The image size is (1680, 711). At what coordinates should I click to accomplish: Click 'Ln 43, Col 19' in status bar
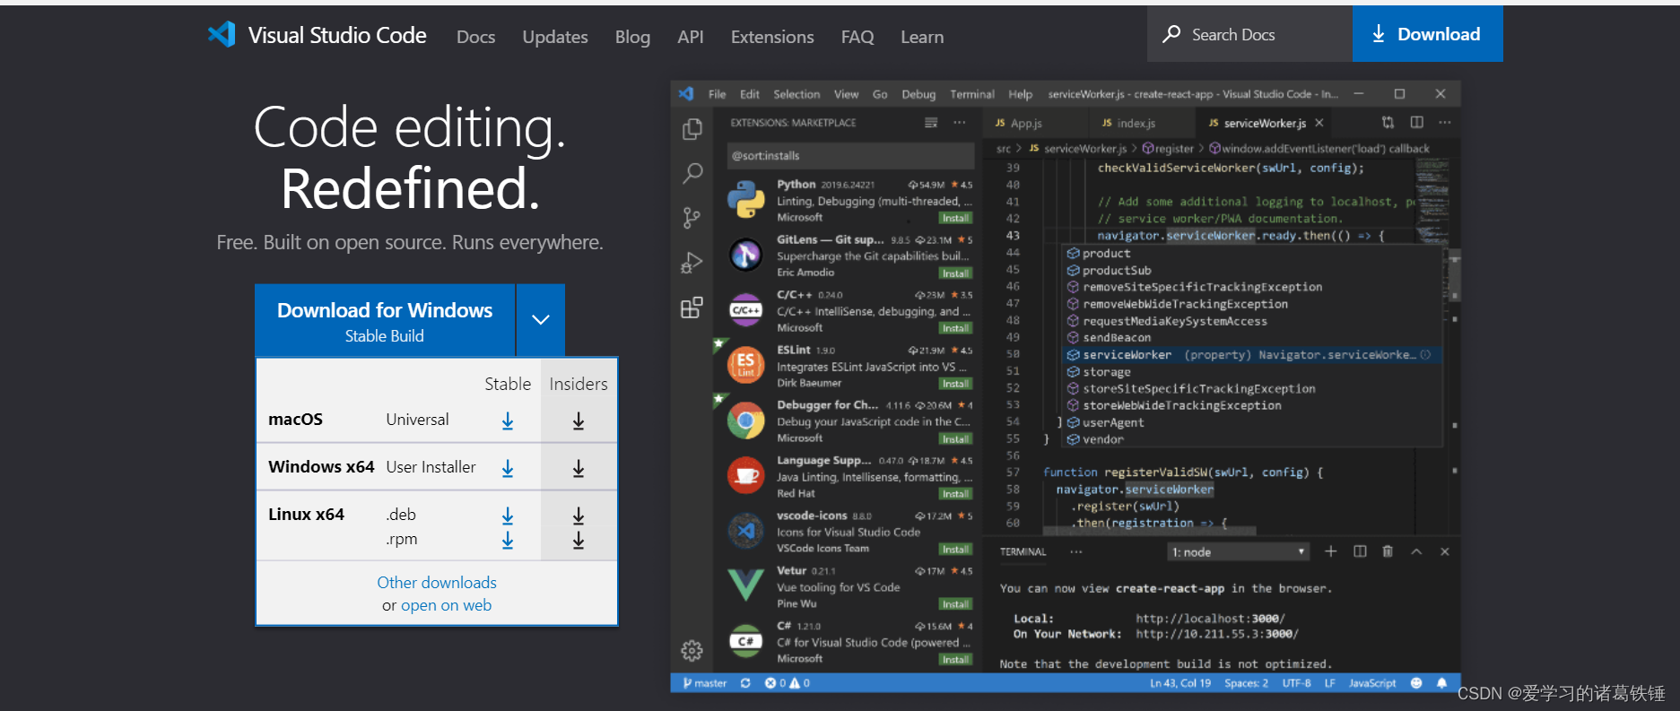(x=1180, y=683)
